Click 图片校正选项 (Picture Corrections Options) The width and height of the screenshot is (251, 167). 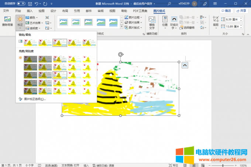[34, 99]
